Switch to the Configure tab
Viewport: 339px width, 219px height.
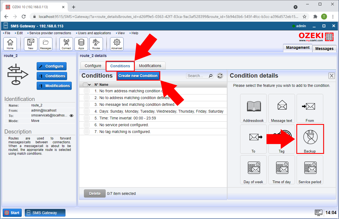pos(93,66)
